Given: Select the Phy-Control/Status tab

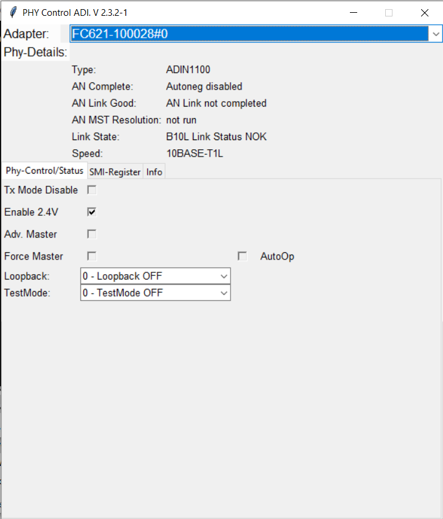Looking at the screenshot, I should [x=44, y=171].
